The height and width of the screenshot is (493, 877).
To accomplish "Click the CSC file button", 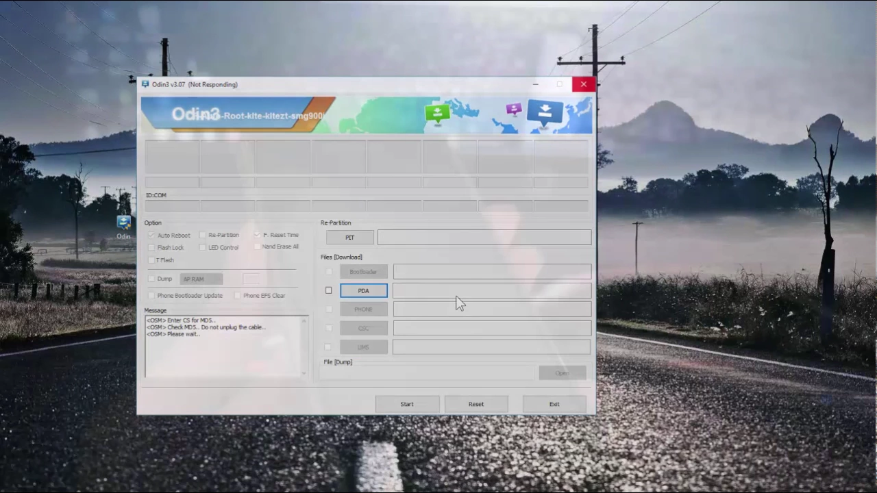I will tap(364, 329).
